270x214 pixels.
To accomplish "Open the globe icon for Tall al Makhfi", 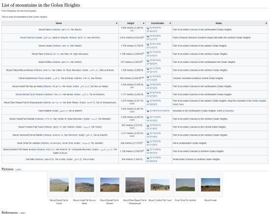I will [148, 111].
